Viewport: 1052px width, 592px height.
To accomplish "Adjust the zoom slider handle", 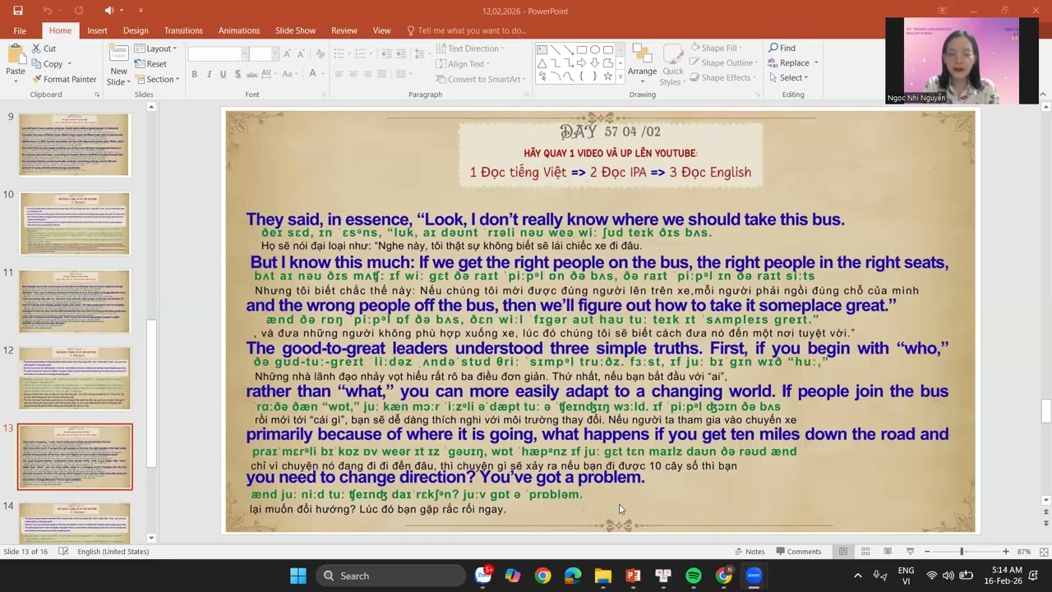I will coord(962,552).
